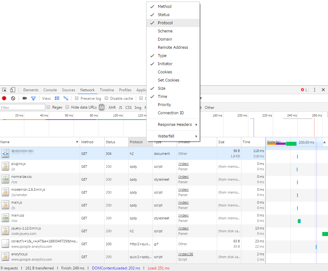Expand the Response Headers submenu
Screen dimensions: 328x271
click(x=173, y=125)
